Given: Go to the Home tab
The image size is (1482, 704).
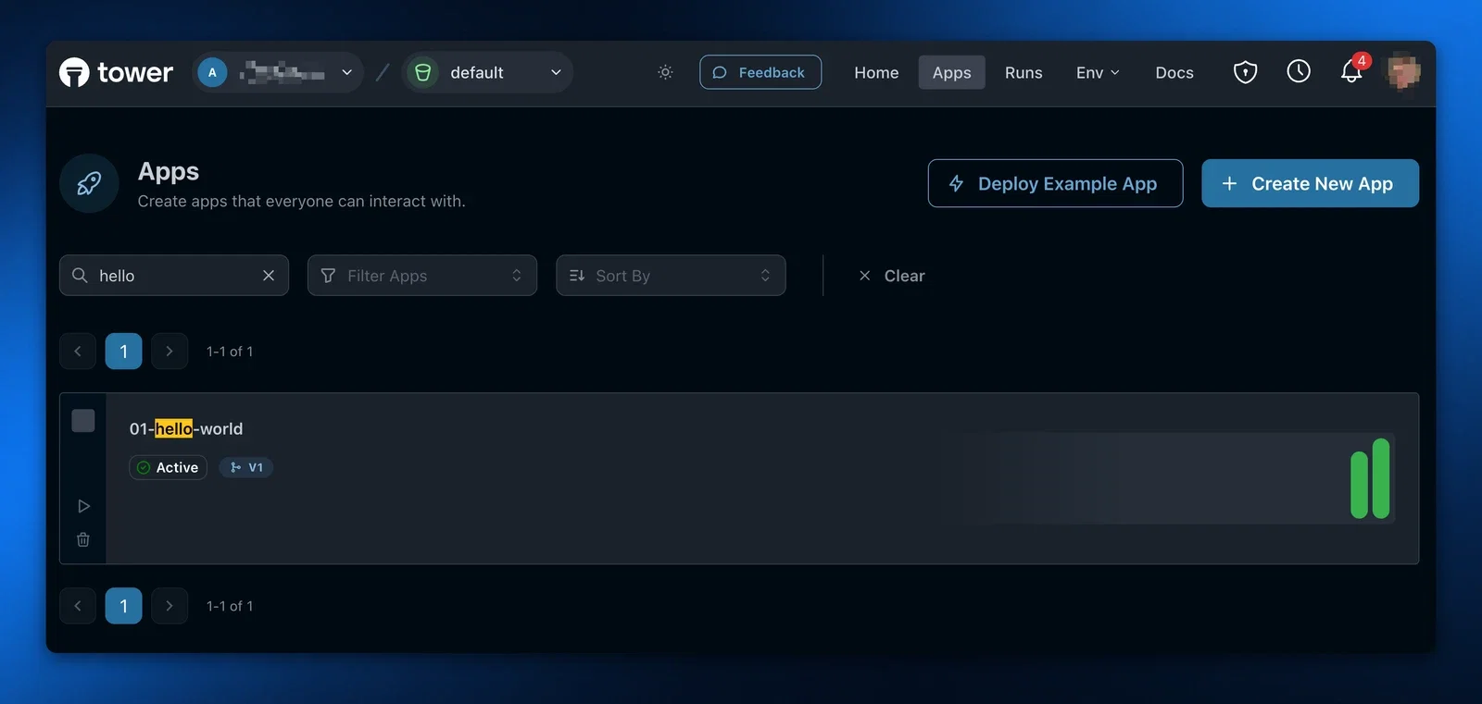Looking at the screenshot, I should click(876, 72).
